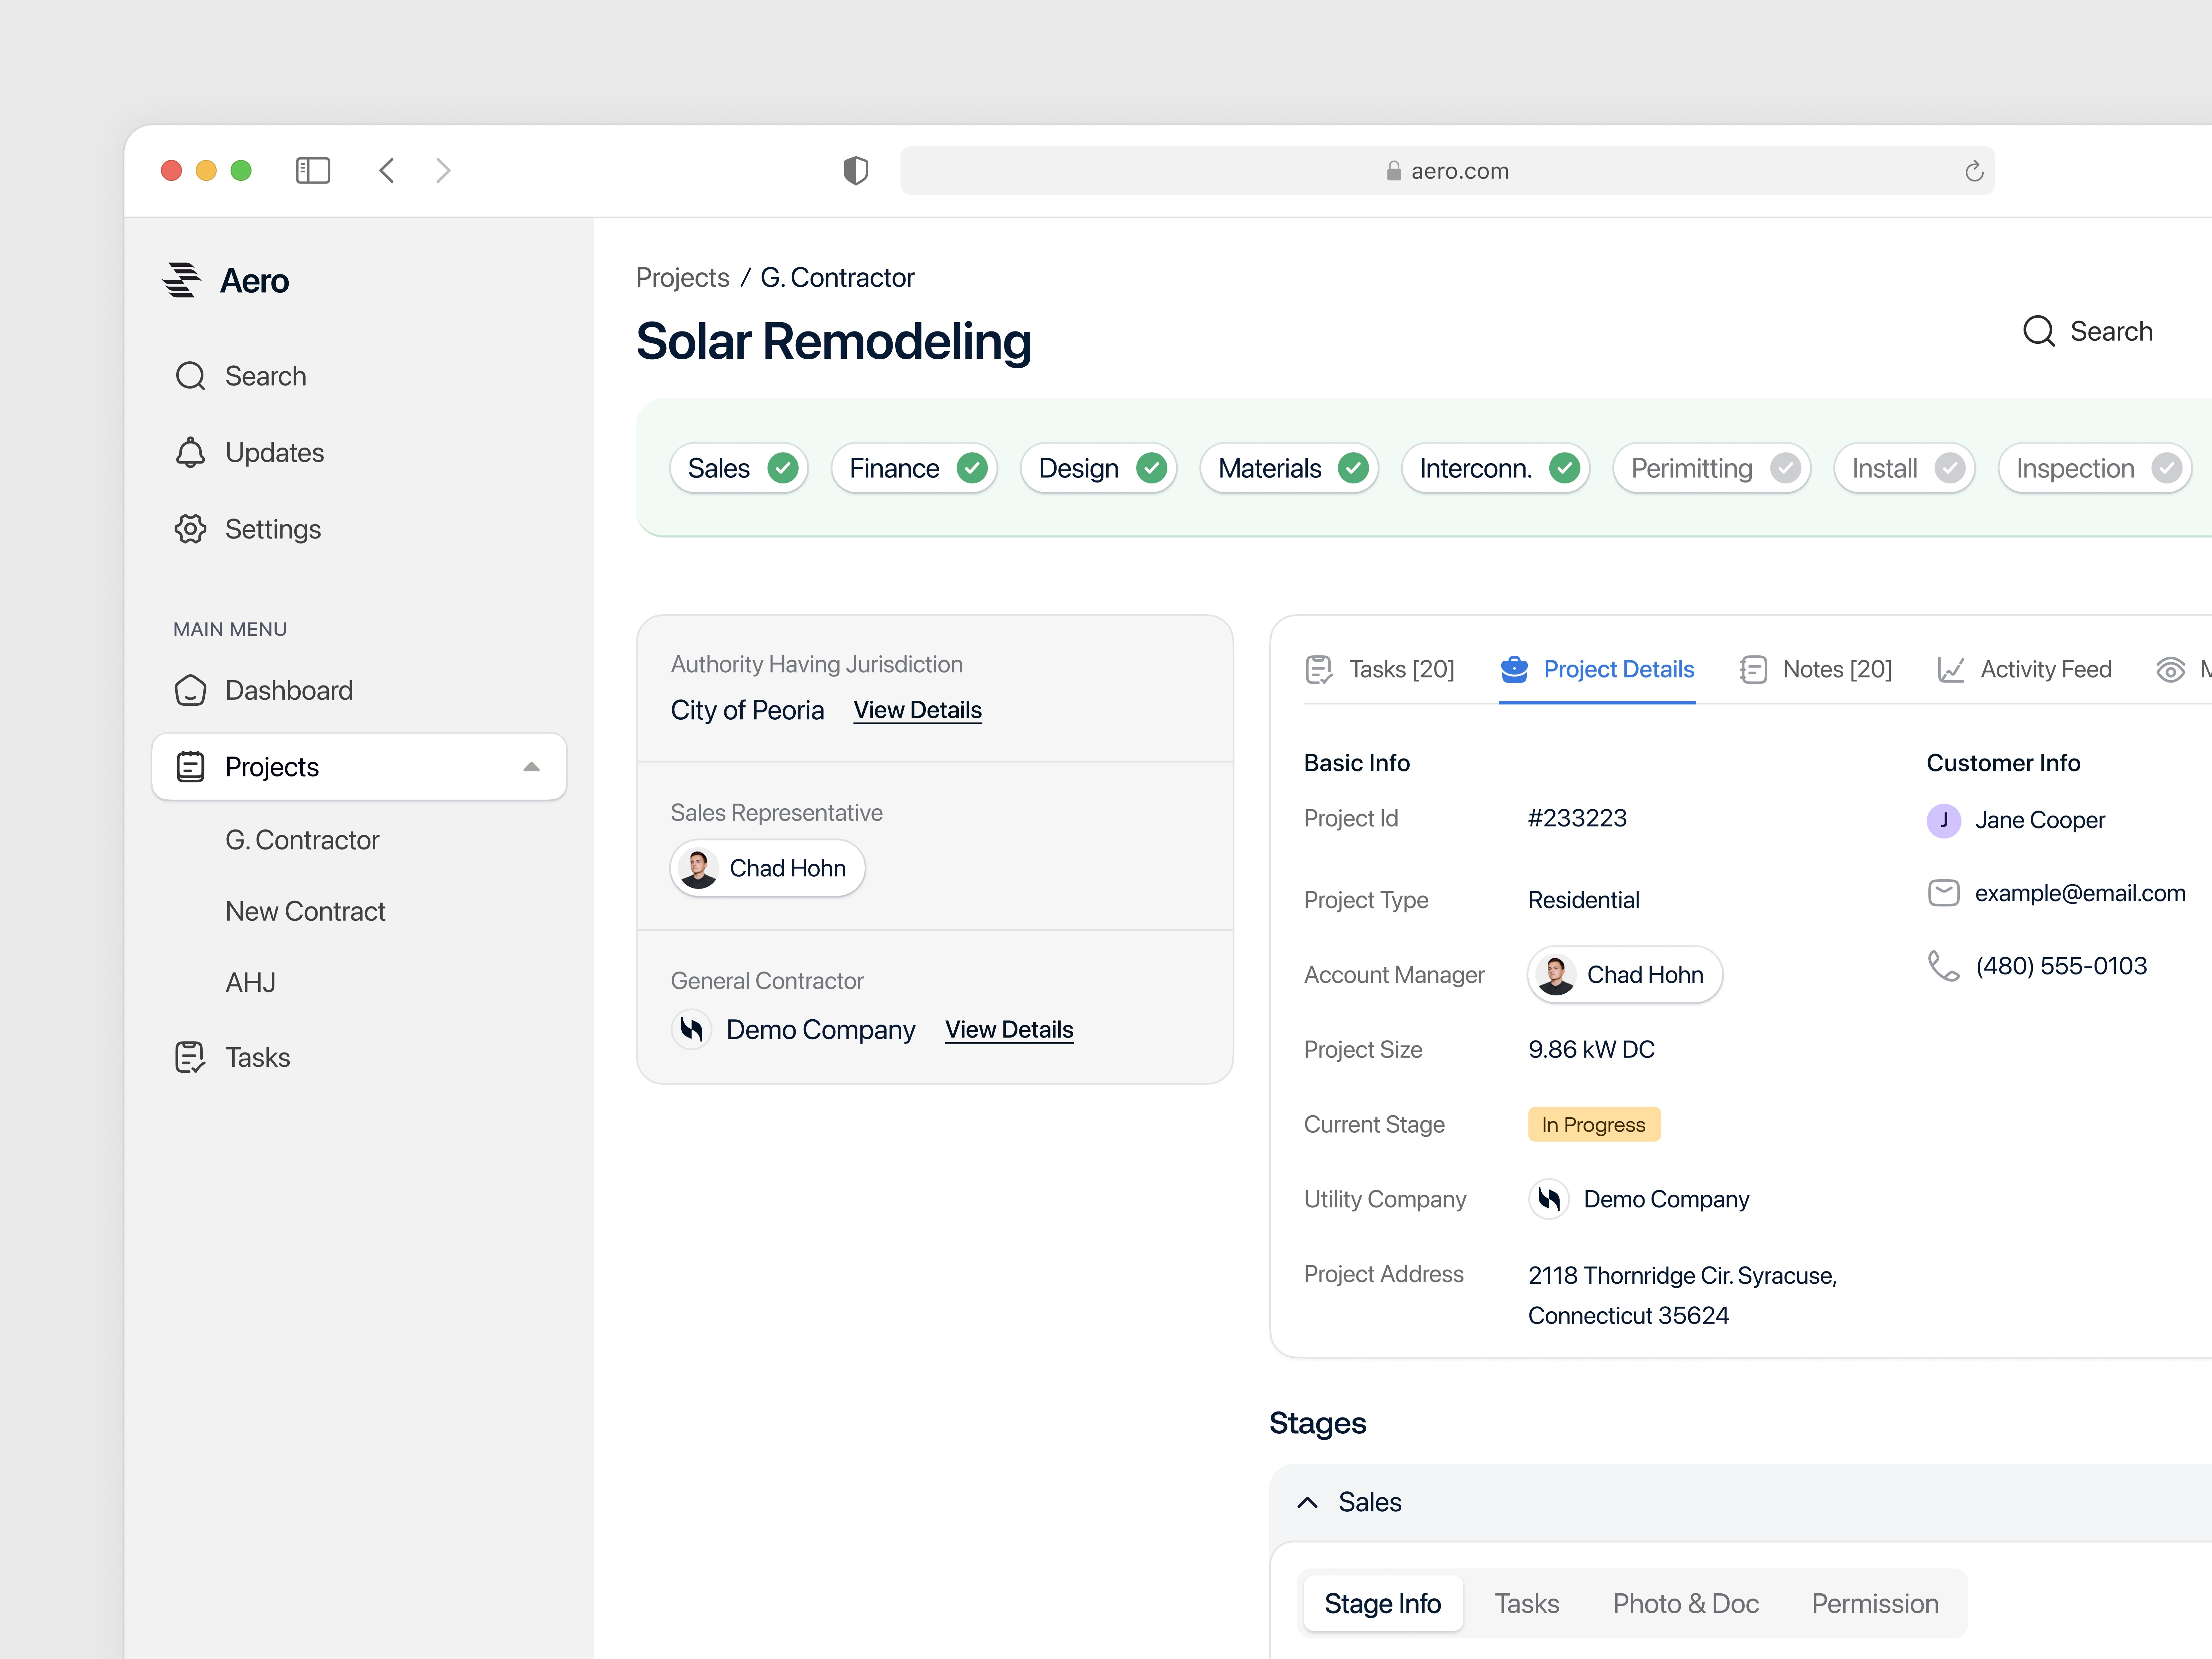
Task: Toggle the browser sidebar icon
Action: tap(313, 171)
